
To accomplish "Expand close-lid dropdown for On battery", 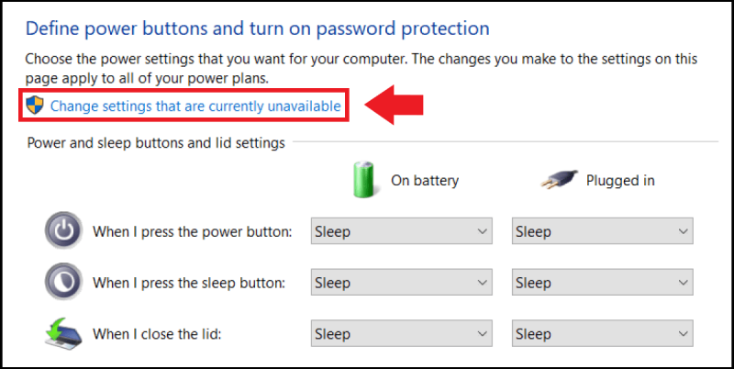I will [x=402, y=334].
